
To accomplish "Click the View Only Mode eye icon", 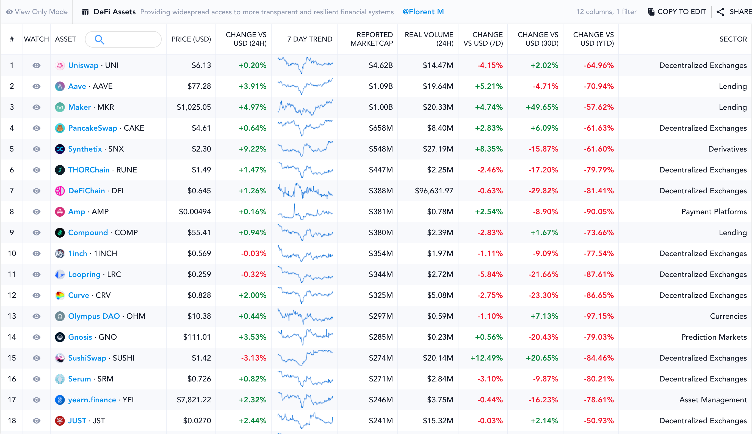I will point(9,12).
